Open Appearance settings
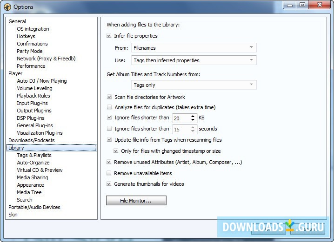Viewport: 334px width, 242px height. [30, 185]
